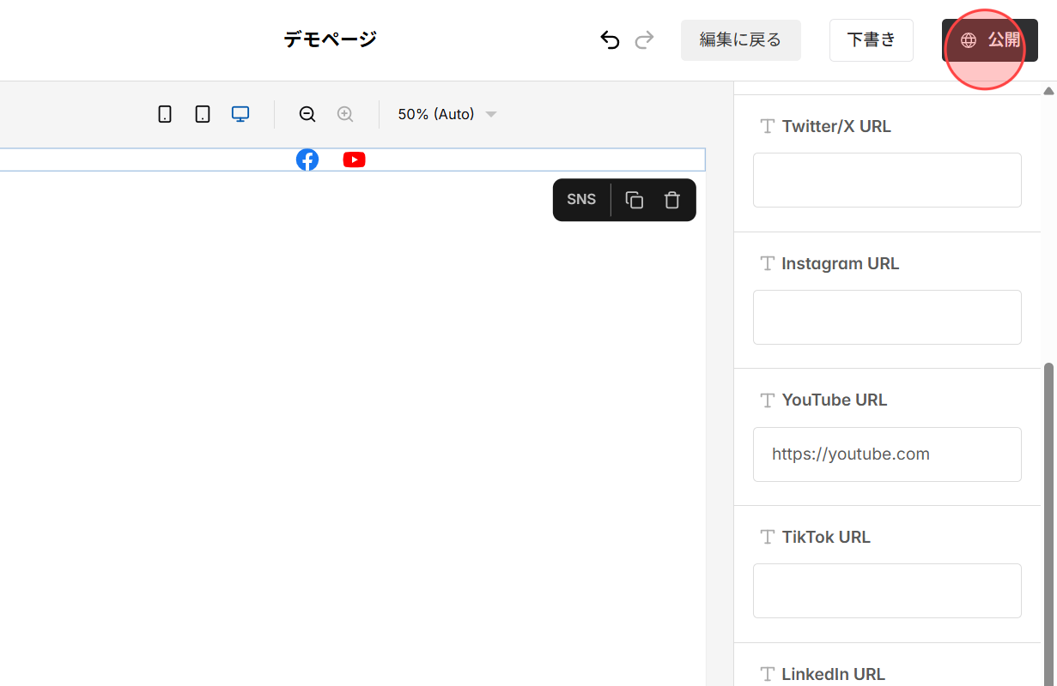
Task: Save as draft with 下書き button
Action: pos(871,39)
